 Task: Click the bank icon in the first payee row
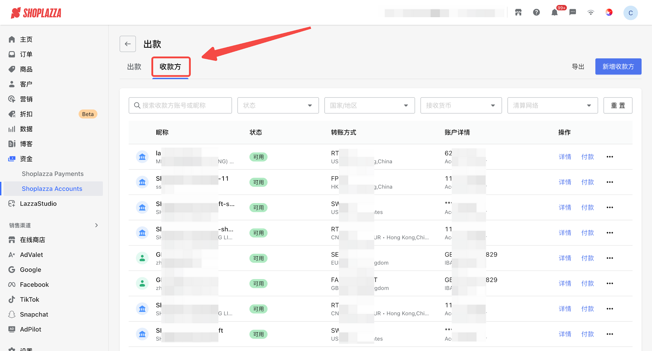coord(142,157)
